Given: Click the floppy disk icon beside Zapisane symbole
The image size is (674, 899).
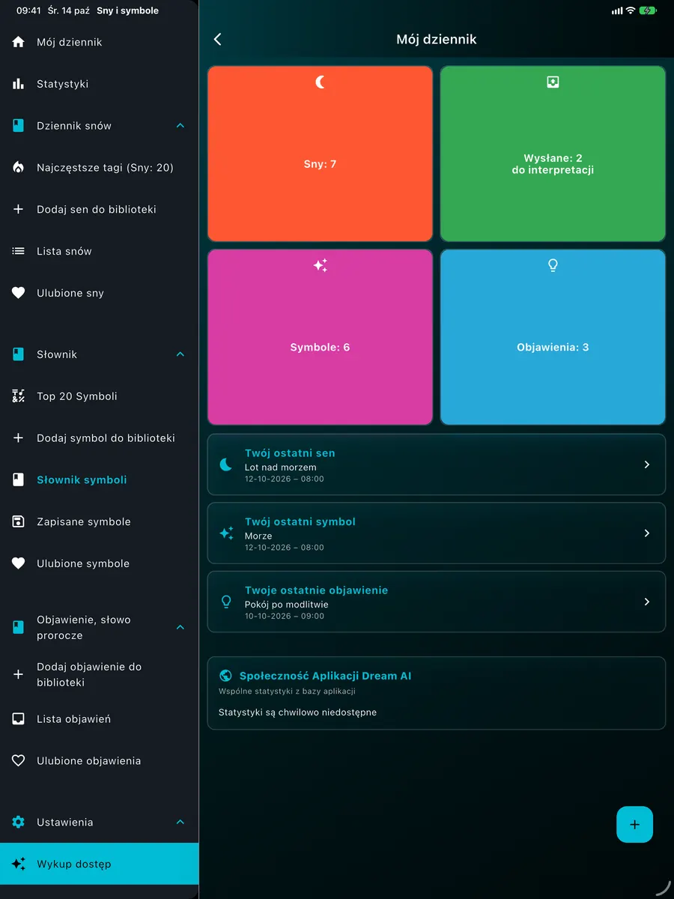Looking at the screenshot, I should [19, 522].
